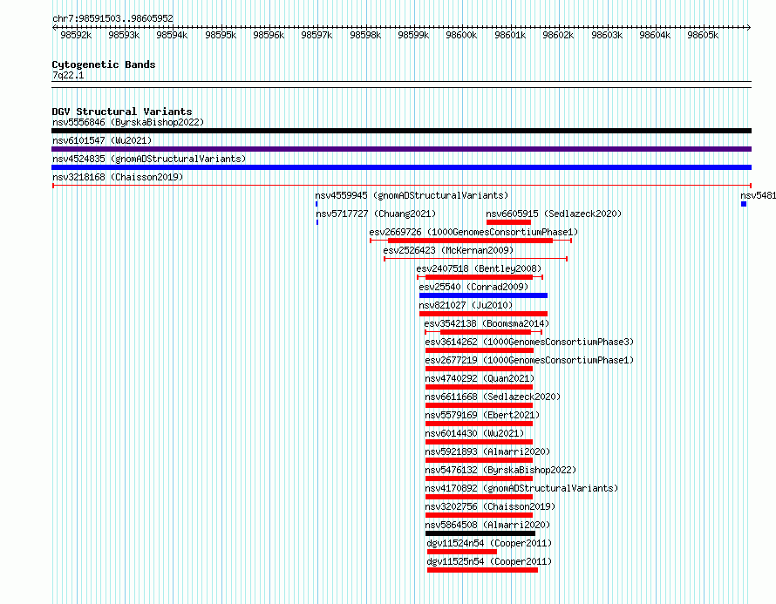Open variant nsv4740292 (Quan2021) label
The image size is (776, 604).
pos(480,378)
